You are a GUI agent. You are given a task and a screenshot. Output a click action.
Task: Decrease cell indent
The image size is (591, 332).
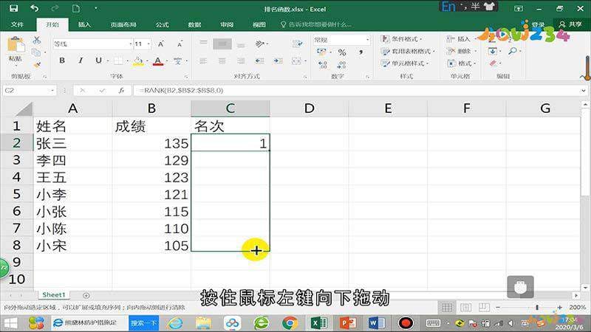pos(260,60)
